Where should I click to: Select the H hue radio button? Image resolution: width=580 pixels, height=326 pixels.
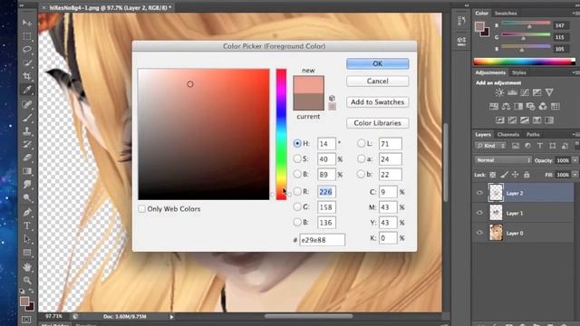pyautogui.click(x=297, y=143)
